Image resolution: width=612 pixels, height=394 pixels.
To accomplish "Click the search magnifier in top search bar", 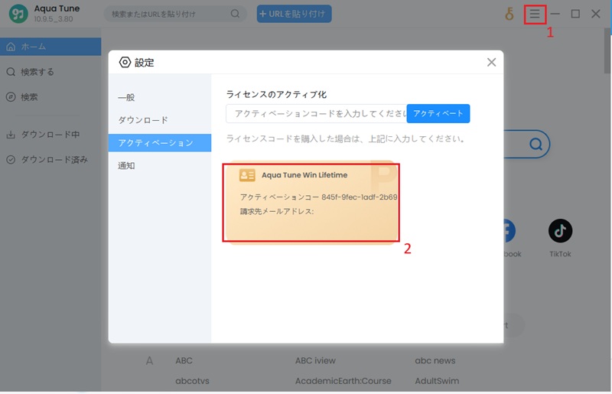I will pos(235,14).
